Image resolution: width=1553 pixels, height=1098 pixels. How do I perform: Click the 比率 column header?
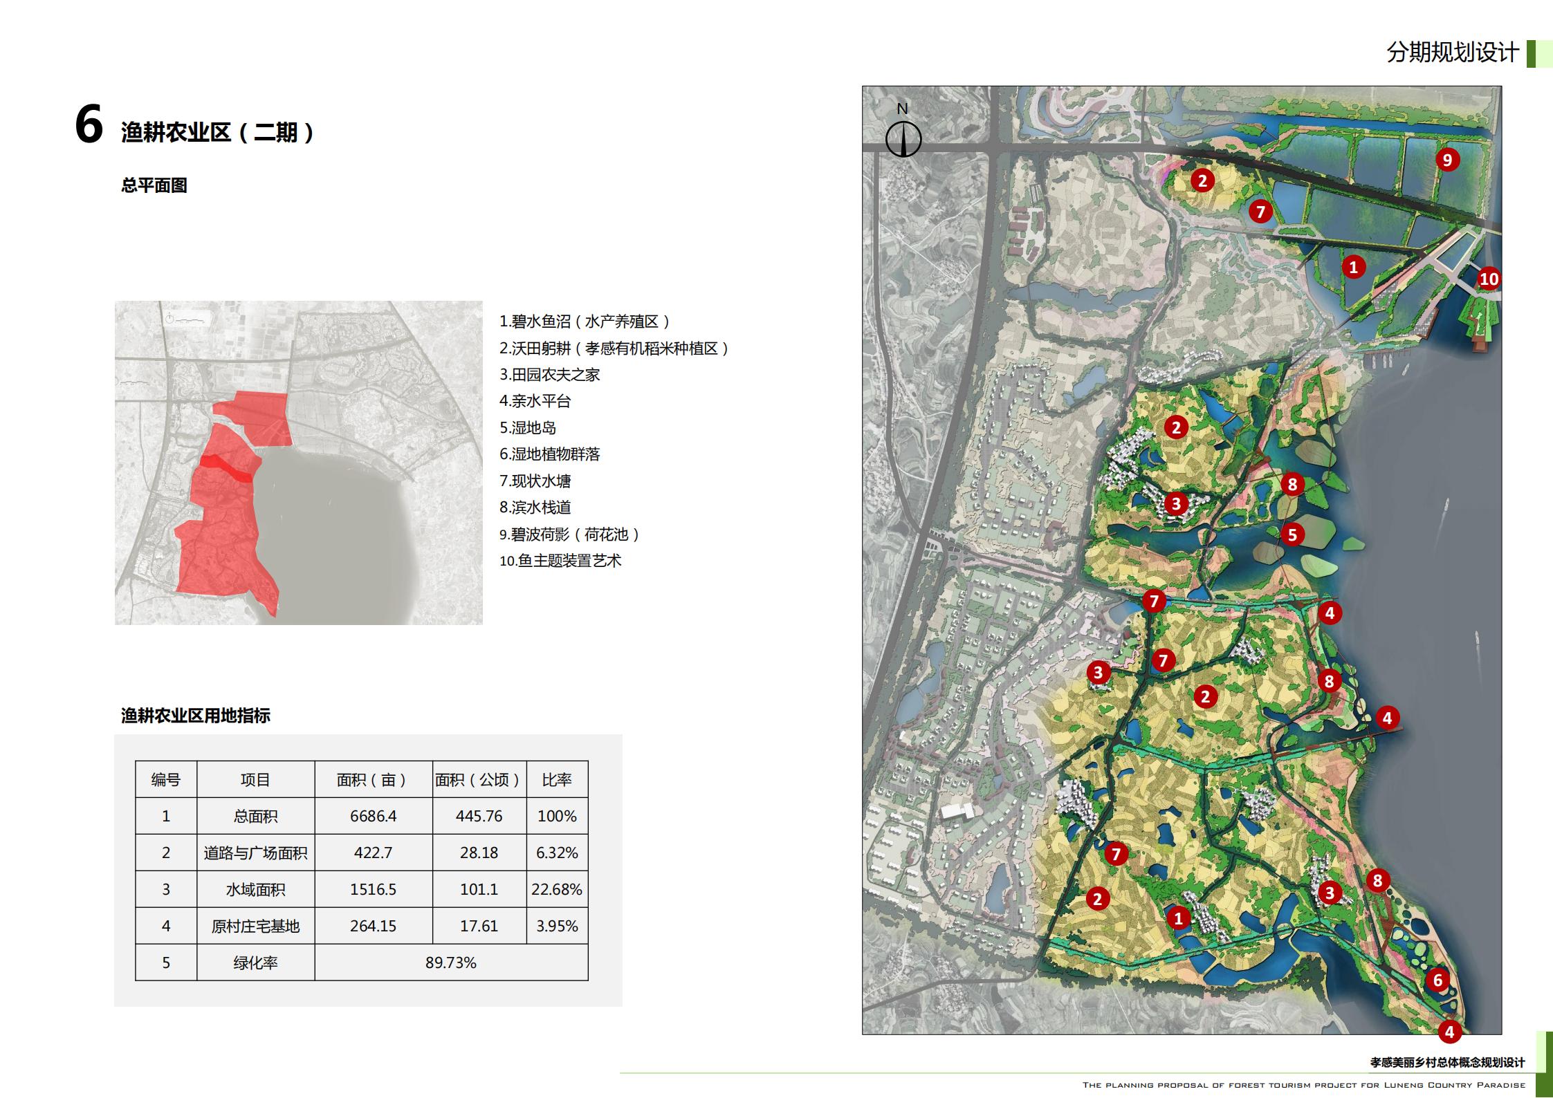click(557, 780)
